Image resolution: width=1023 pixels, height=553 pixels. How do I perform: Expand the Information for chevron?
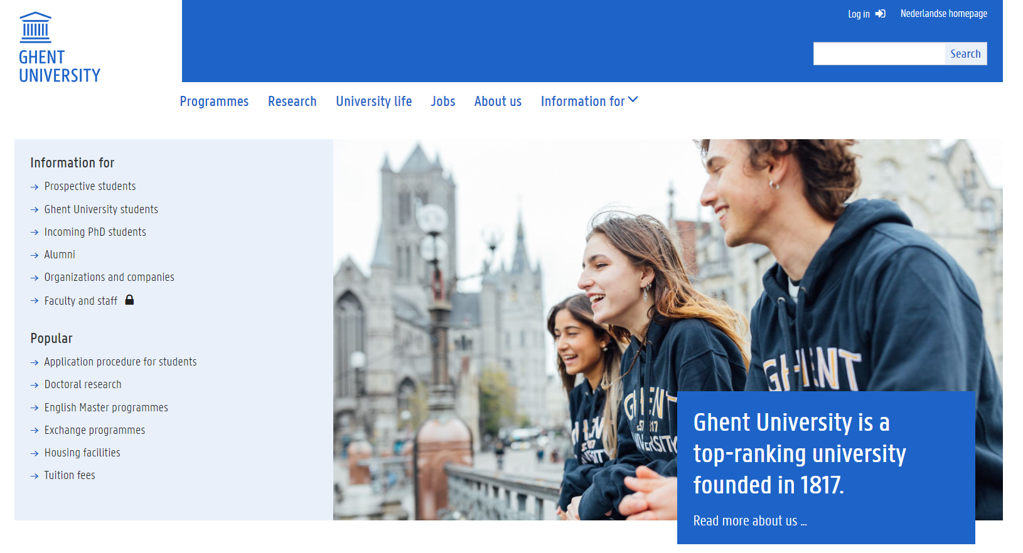(633, 100)
